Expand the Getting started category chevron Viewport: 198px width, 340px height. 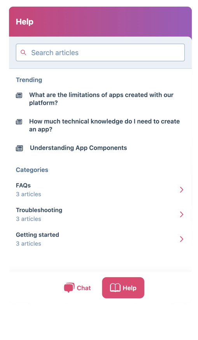182,239
